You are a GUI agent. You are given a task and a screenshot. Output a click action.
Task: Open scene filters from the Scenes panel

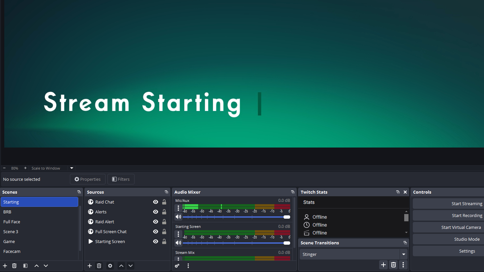tap(25, 266)
